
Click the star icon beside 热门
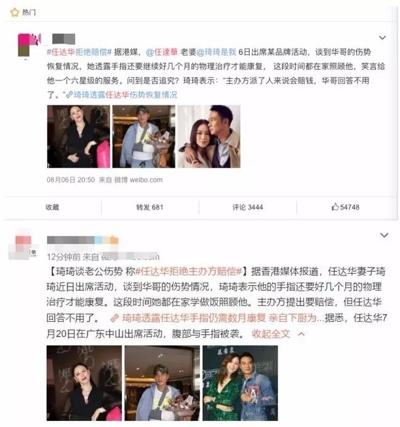(14, 12)
